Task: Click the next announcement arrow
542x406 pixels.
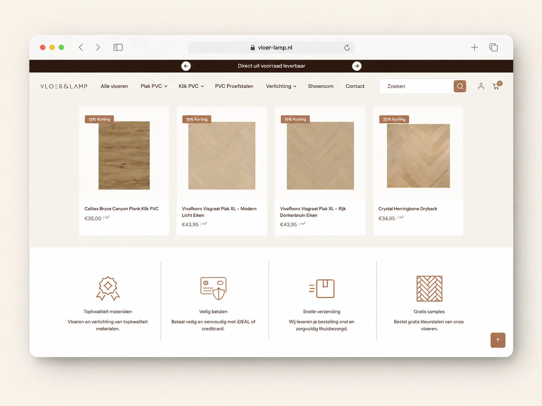Action: (x=357, y=66)
